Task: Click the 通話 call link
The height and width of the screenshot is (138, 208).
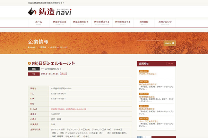Action: (63, 74)
